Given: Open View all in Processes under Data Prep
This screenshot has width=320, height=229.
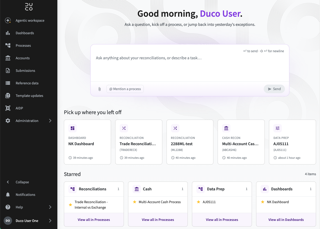Looking at the screenshot, I should 222,220.
